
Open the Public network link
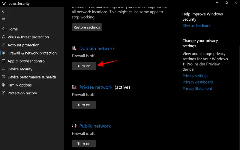point(95,126)
